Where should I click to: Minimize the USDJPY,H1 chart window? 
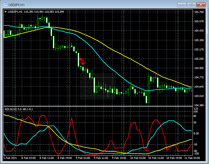click(182, 5)
